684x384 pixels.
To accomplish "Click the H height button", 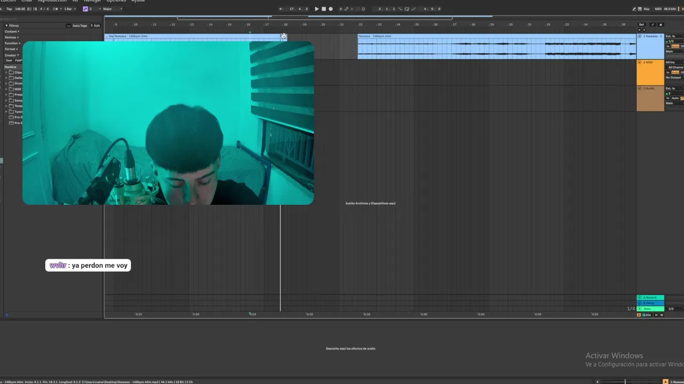I will point(656,315).
